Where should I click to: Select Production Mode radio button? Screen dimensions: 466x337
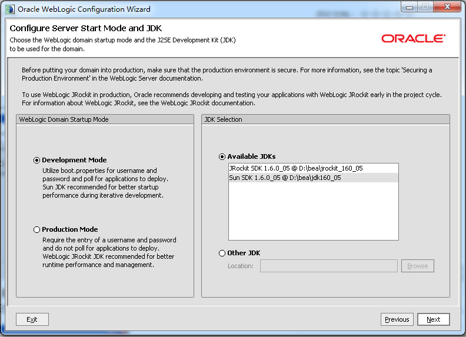tap(36, 230)
